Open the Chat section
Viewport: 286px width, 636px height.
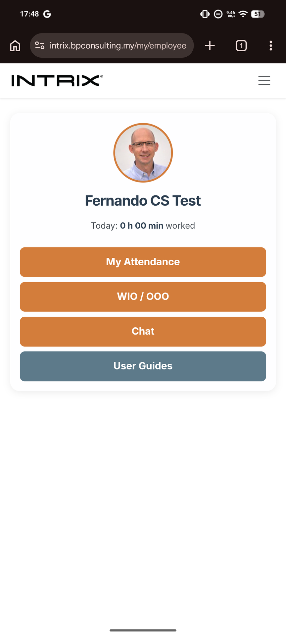click(143, 332)
